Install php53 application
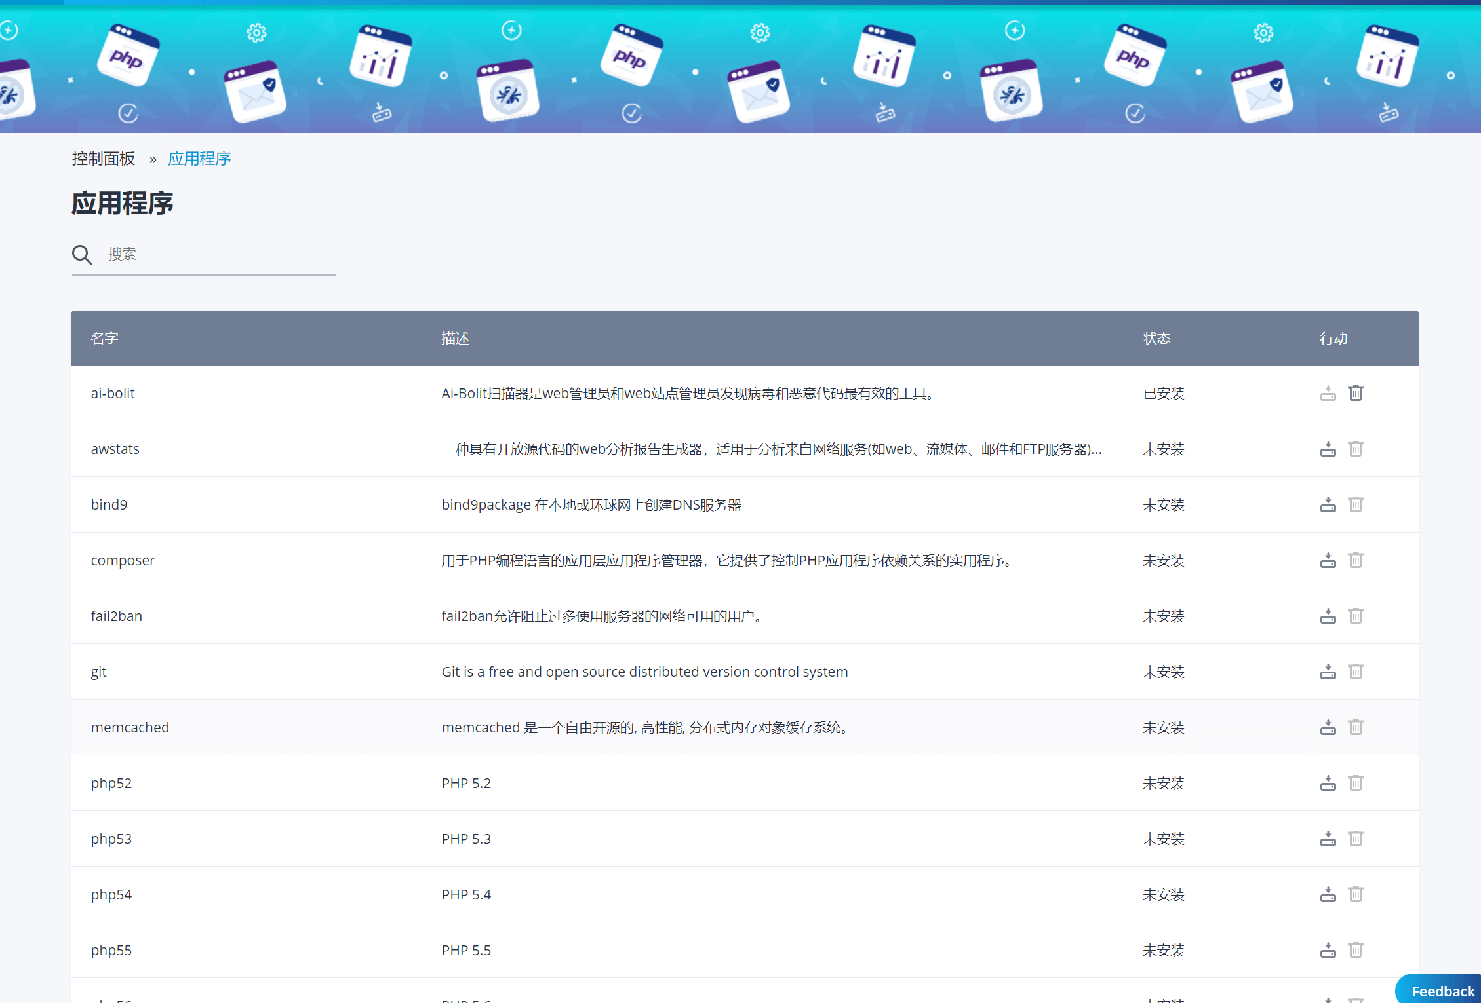 1328,839
